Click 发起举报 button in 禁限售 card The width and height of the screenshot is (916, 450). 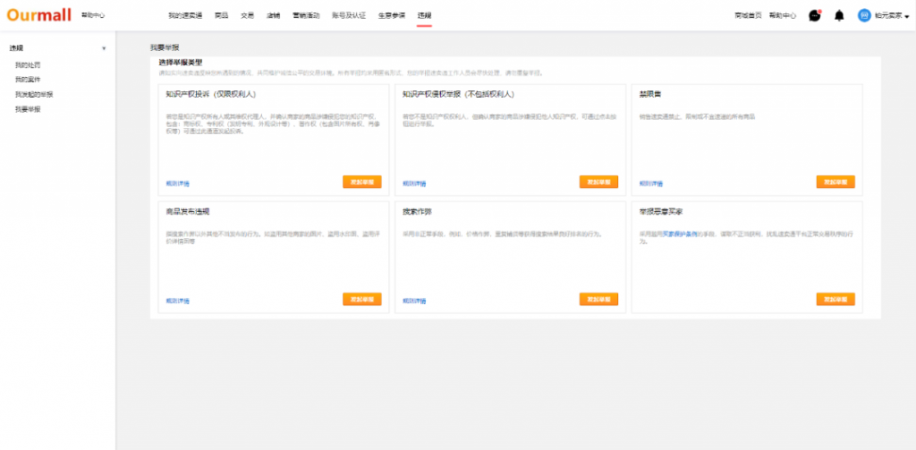[x=835, y=182]
